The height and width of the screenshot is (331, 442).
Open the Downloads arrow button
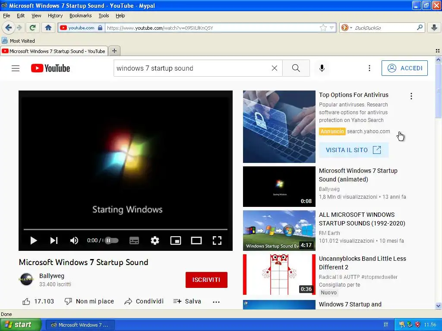pos(434,28)
